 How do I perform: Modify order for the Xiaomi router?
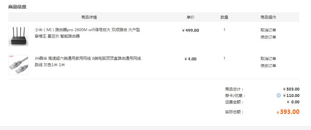tap(268, 37)
